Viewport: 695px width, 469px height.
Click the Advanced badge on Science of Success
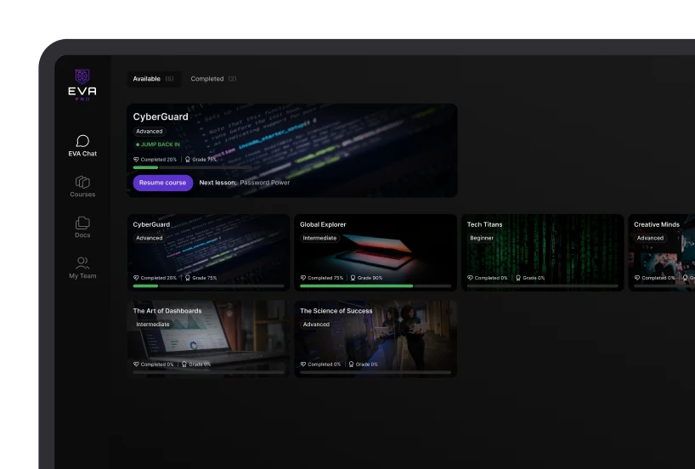(316, 325)
